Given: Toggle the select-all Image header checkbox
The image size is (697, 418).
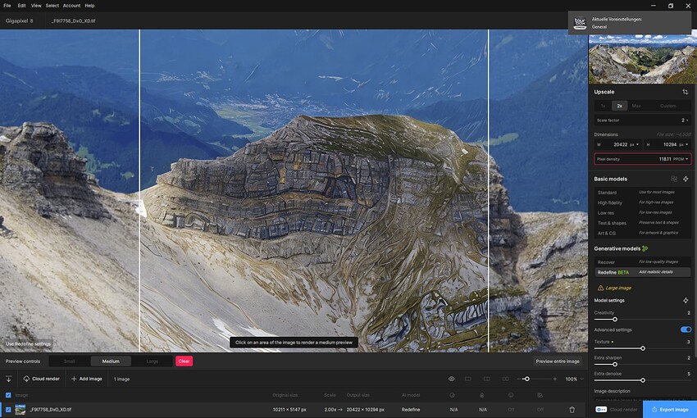Looking at the screenshot, I should [8, 395].
